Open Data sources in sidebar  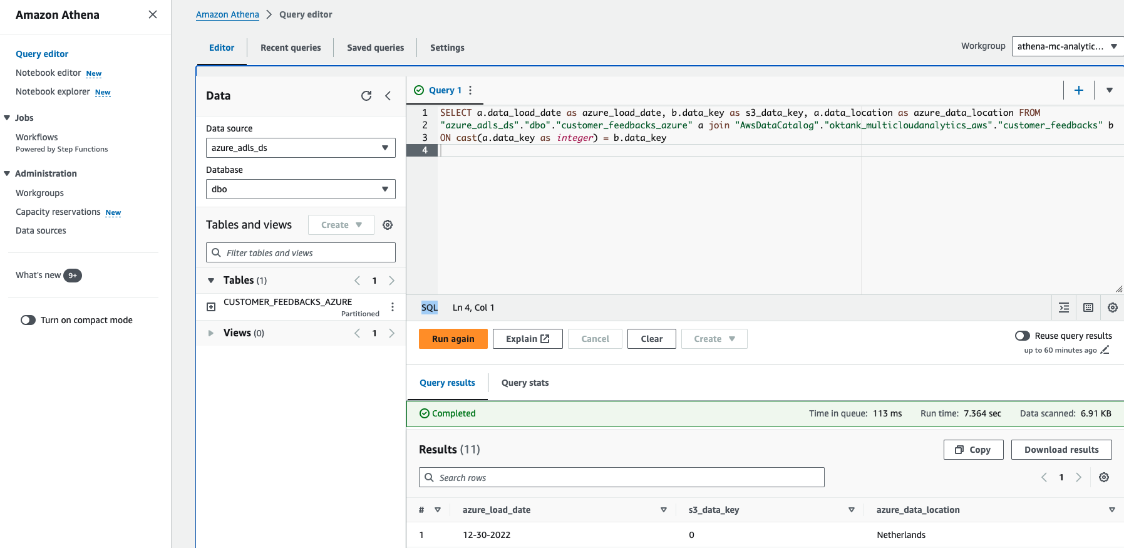[41, 230]
